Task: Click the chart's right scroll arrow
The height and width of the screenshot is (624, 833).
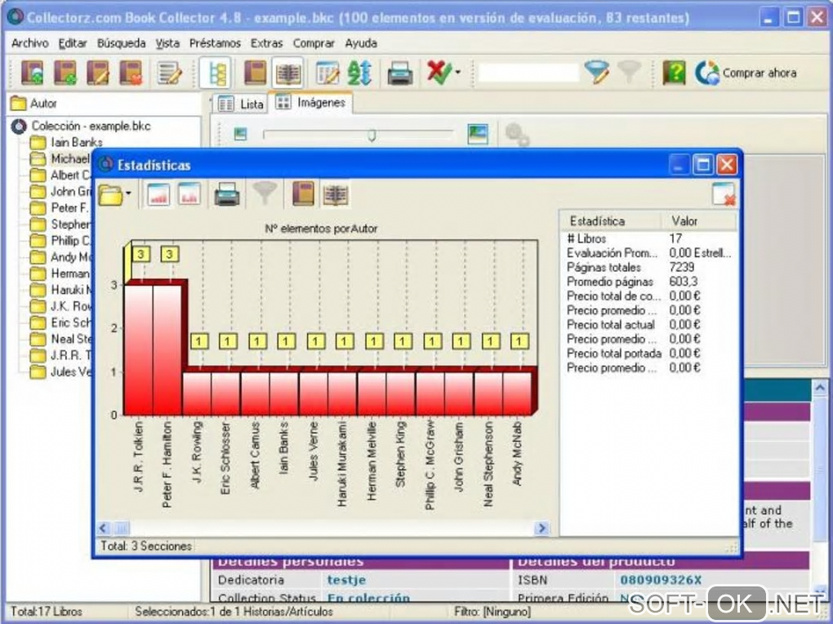Action: pyautogui.click(x=542, y=528)
